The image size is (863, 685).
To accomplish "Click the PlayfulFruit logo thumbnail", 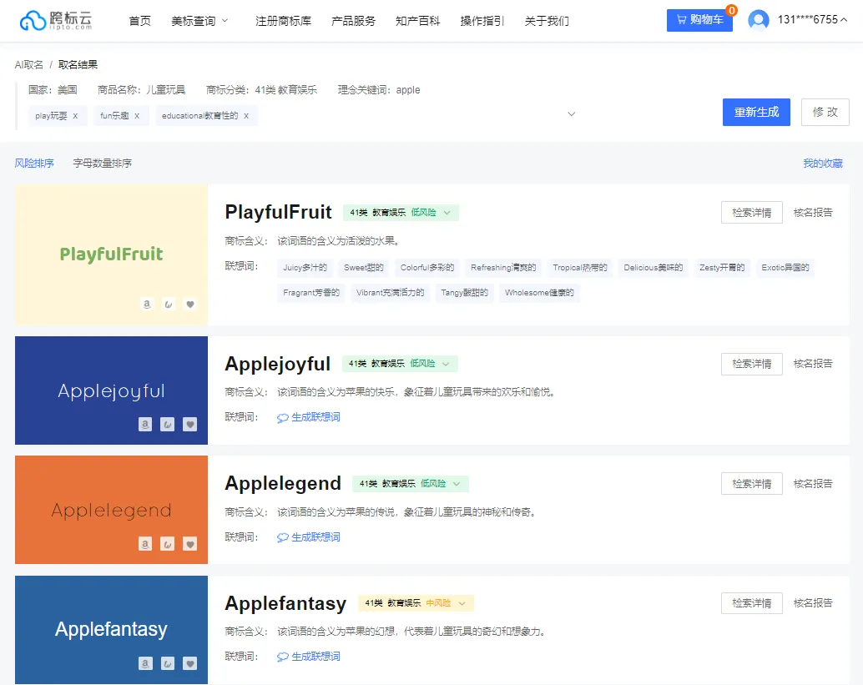I will pyautogui.click(x=111, y=254).
